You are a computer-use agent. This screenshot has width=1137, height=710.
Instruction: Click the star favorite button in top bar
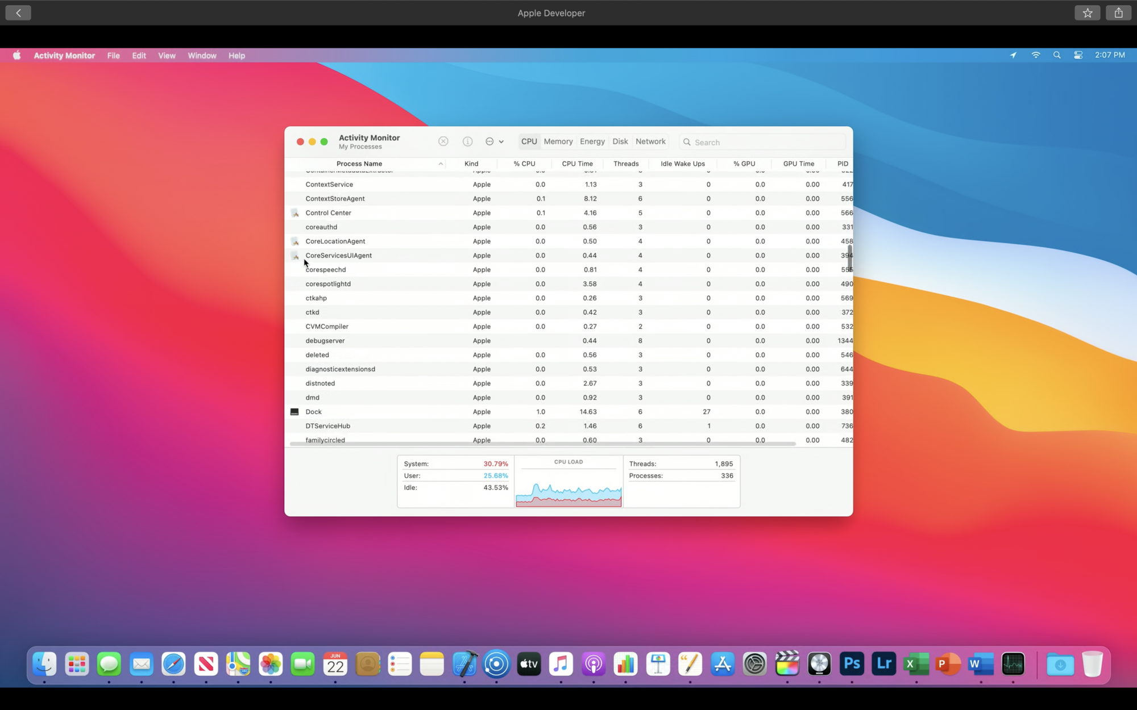click(1087, 12)
